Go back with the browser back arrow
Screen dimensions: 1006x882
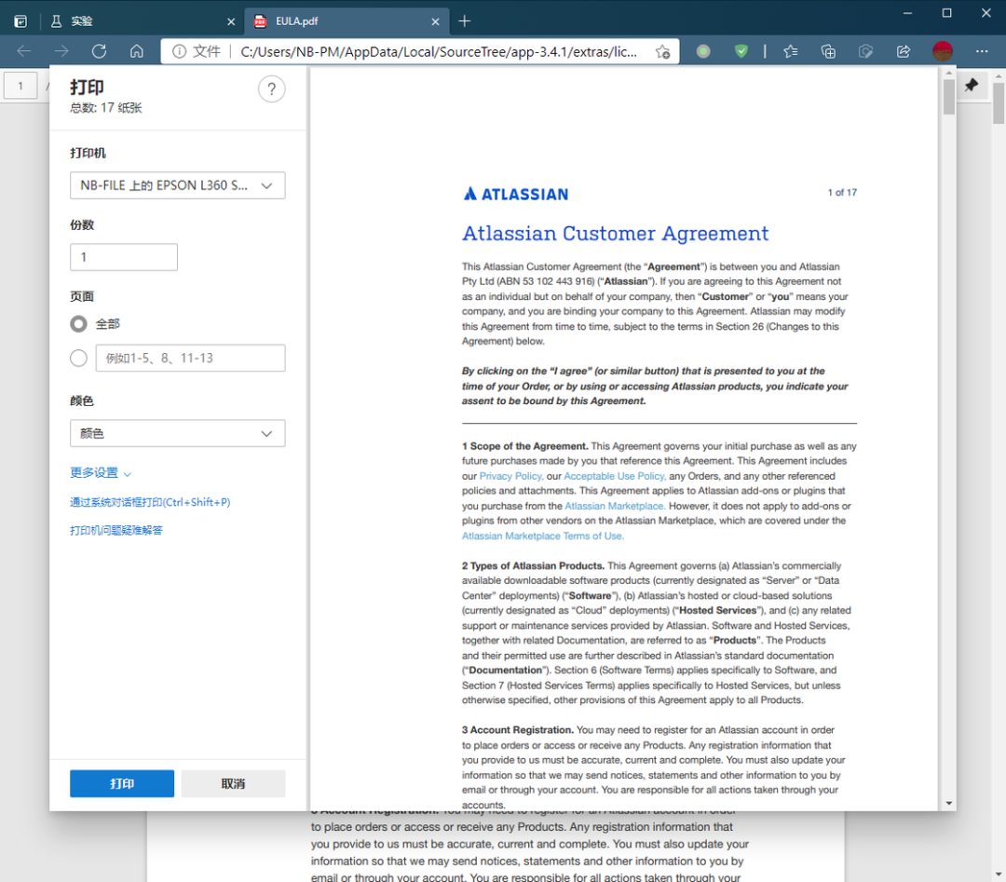point(24,51)
